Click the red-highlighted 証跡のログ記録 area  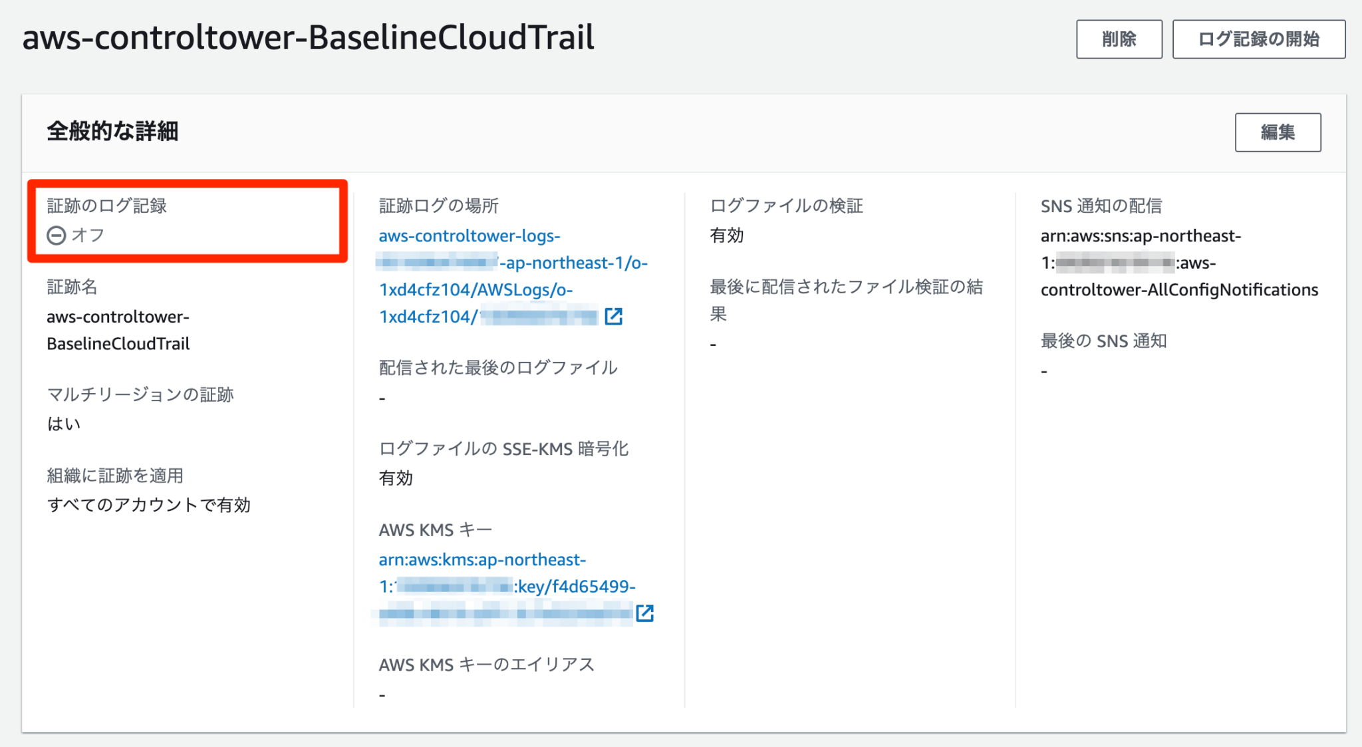click(x=186, y=221)
